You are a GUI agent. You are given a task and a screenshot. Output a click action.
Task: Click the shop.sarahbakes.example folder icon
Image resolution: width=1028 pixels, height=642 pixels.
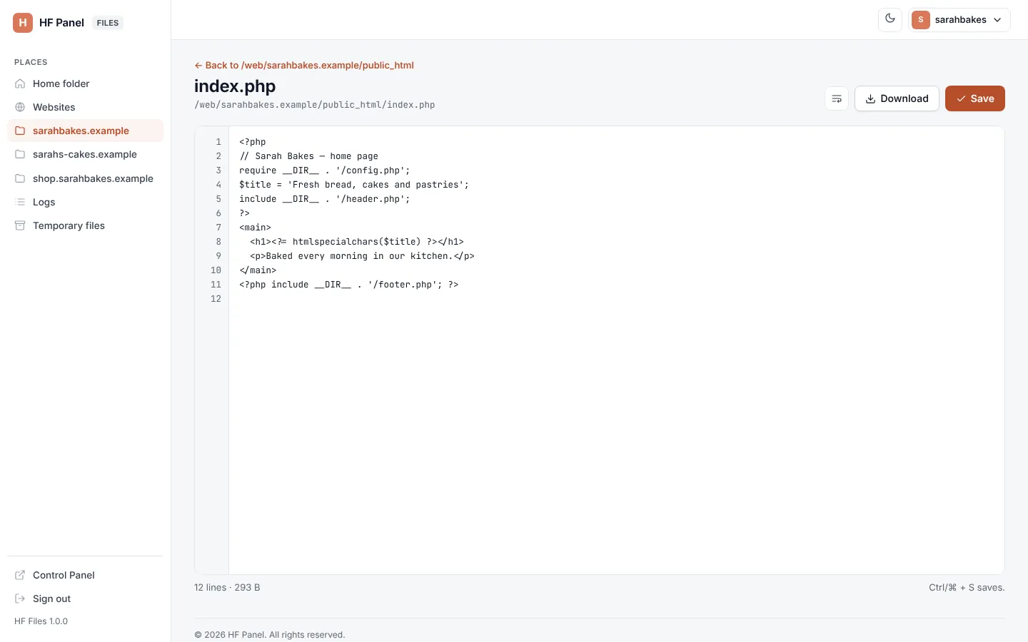[x=20, y=178]
